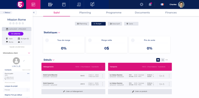Click the En attente status button
This screenshot has width=199, height=98.
point(16,34)
